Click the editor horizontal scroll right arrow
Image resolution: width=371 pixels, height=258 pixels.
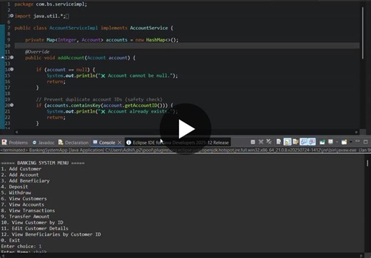tap(356, 132)
